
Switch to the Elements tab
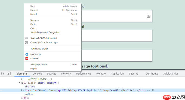[22, 73]
